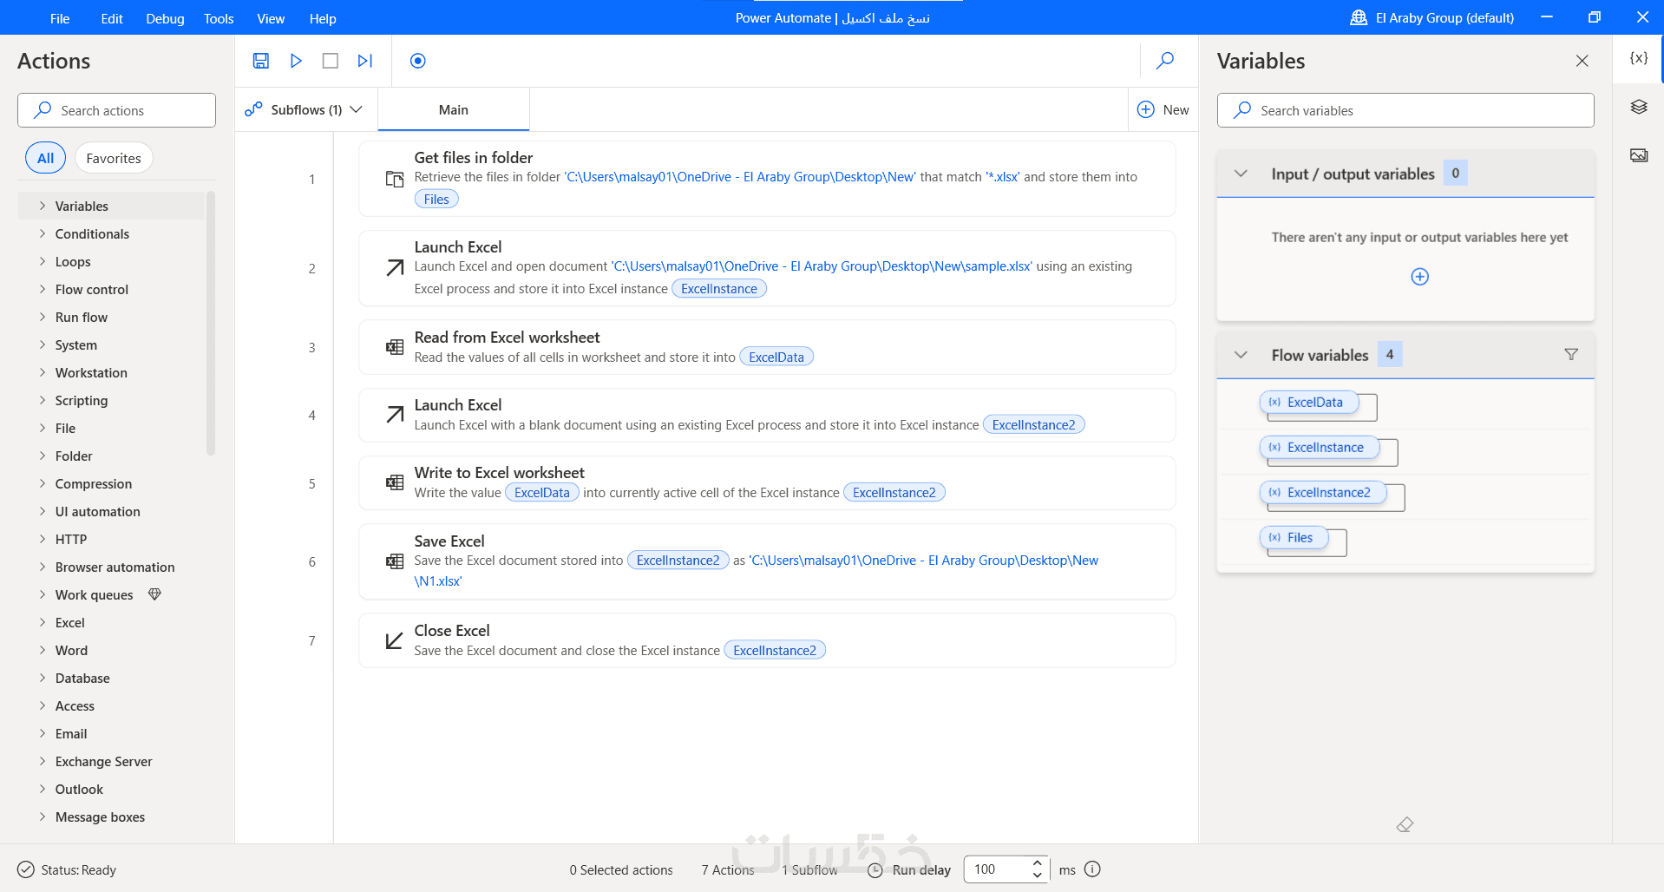Click the premium diamond next to Work queues
The width and height of the screenshot is (1664, 892).
(x=155, y=594)
